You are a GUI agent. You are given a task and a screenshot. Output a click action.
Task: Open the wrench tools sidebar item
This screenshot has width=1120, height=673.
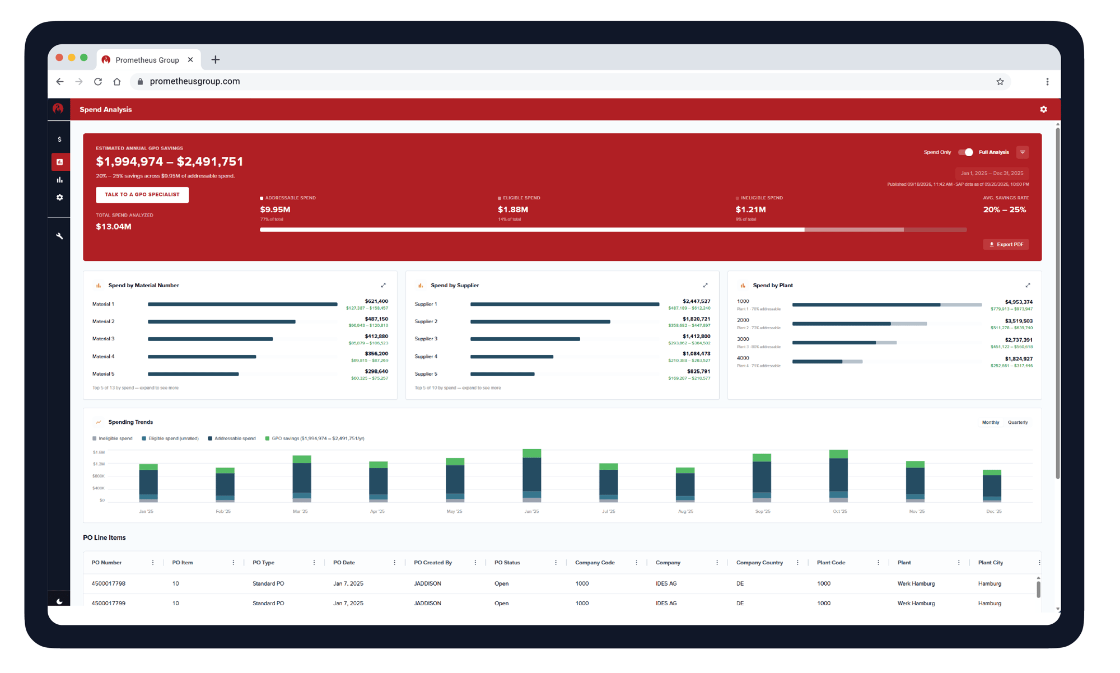click(x=59, y=236)
